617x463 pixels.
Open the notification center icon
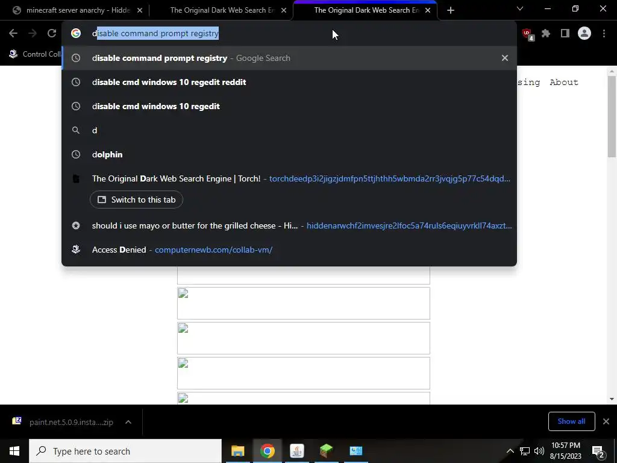point(598,451)
